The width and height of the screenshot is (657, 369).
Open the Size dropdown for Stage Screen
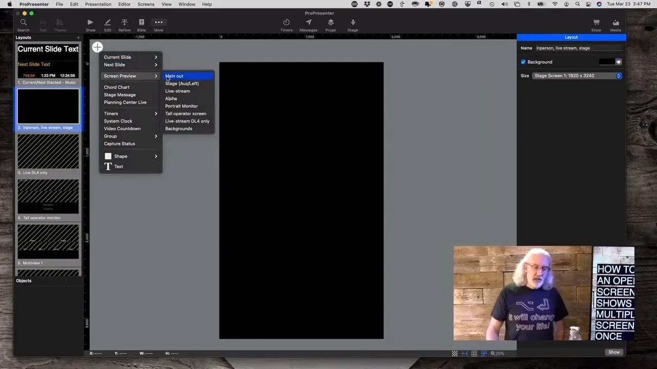(577, 76)
